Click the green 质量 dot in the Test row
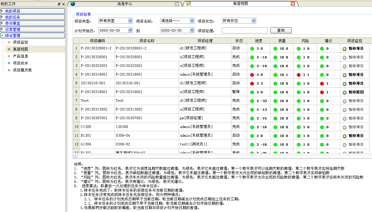This screenshot has height=212, width=372. [275, 101]
